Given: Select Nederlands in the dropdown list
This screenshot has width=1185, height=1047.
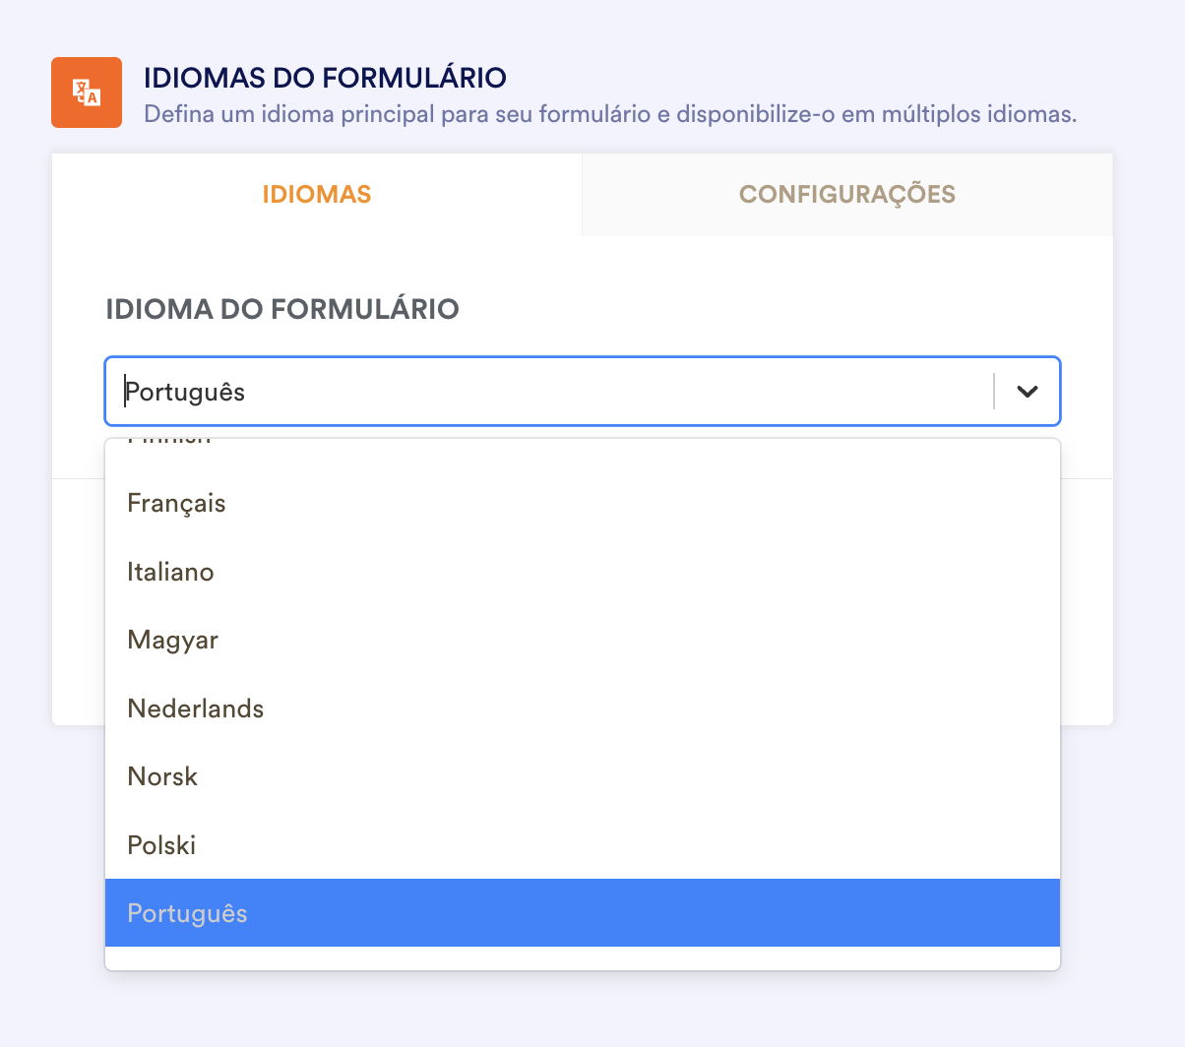Looking at the screenshot, I should click(x=195, y=708).
